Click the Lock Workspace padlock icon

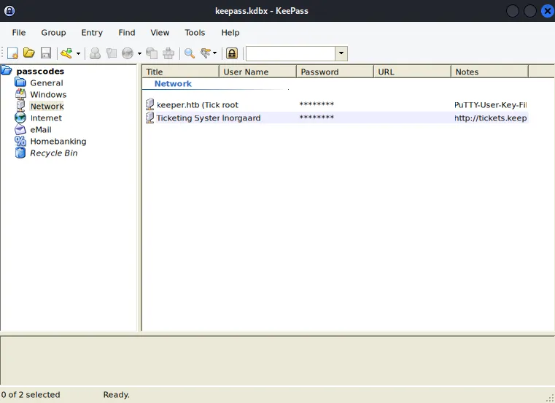[232, 53]
